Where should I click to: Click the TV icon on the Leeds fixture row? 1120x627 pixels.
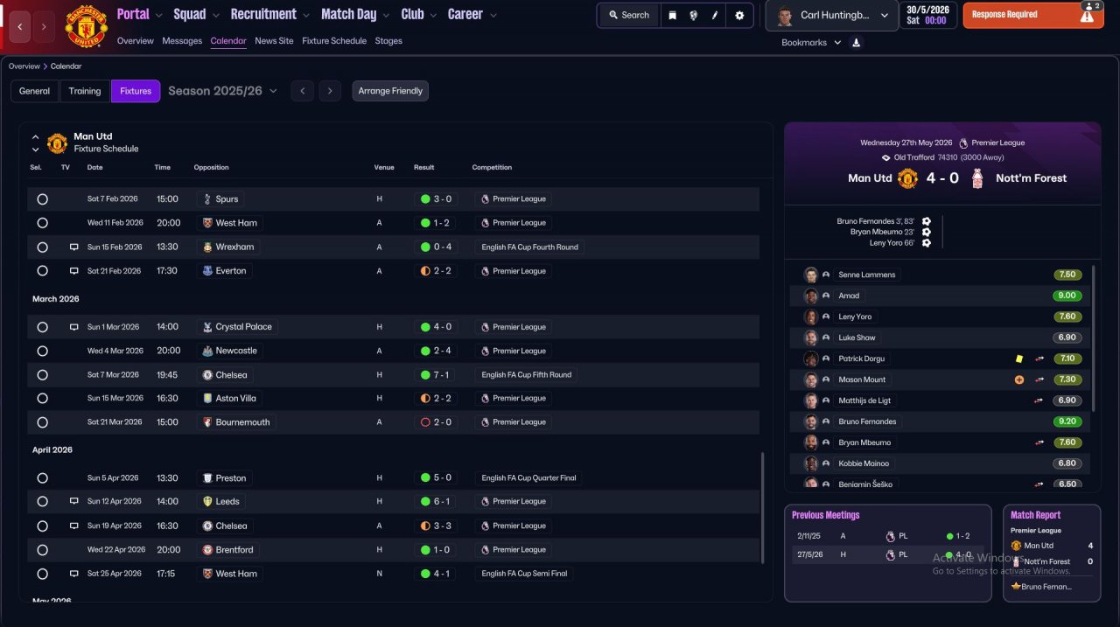coord(74,502)
